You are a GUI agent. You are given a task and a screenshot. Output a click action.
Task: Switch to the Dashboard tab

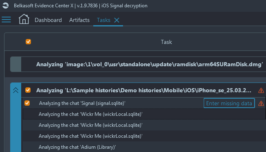tap(48, 20)
